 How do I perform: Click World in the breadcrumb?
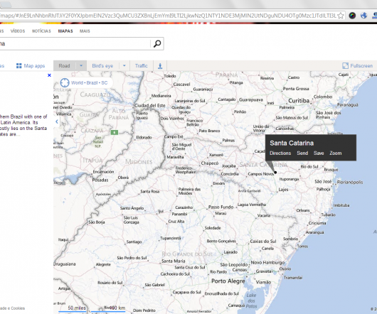point(77,83)
